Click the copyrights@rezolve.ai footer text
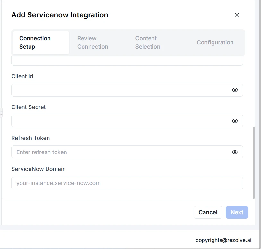 point(223,240)
